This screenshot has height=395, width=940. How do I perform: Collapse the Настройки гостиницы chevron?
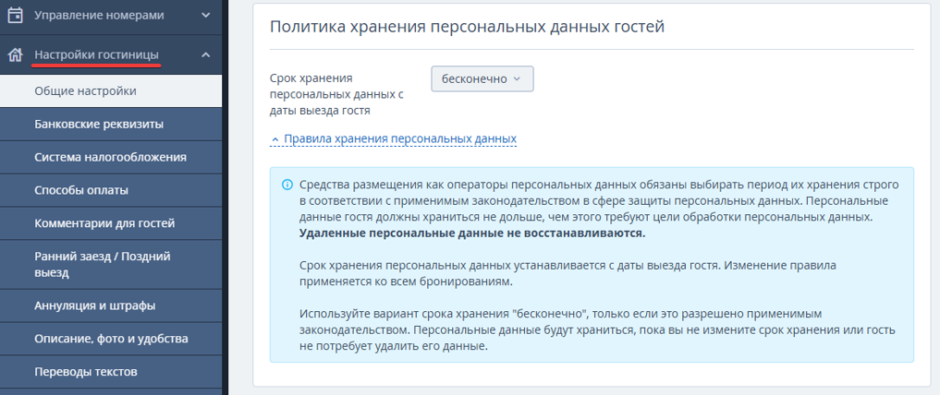(x=205, y=55)
